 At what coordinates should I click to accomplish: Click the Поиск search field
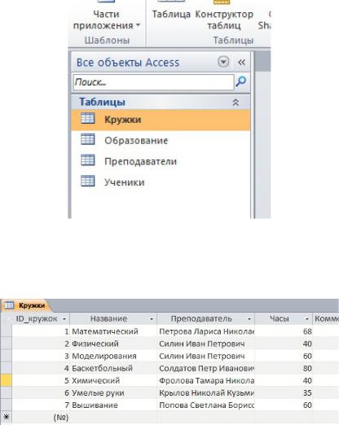tap(153, 82)
